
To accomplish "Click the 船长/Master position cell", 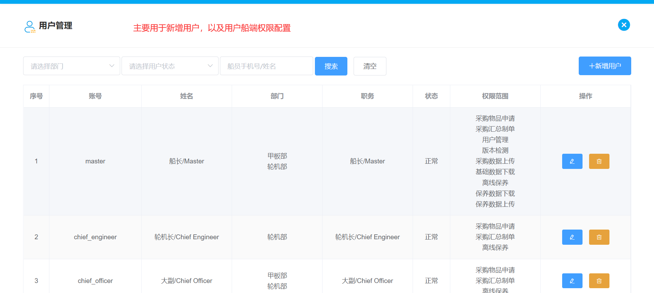I will [x=367, y=161].
